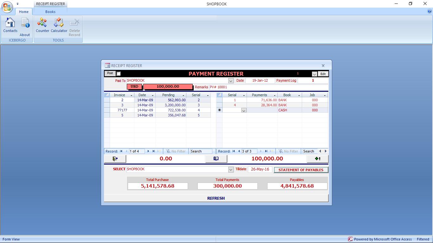The width and height of the screenshot is (433, 243).
Task: Open the Invoice column filter arrow
Action: point(132,95)
